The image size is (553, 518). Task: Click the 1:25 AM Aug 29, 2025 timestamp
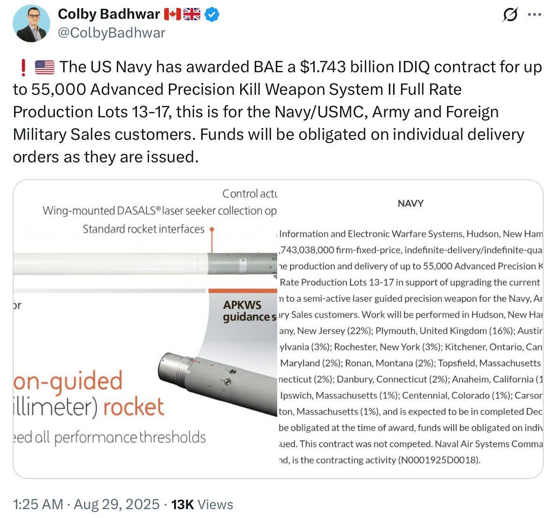click(x=86, y=504)
